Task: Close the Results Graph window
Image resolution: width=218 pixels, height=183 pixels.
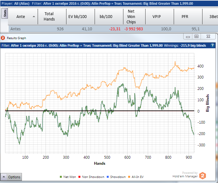Action: pyautogui.click(x=208, y=37)
